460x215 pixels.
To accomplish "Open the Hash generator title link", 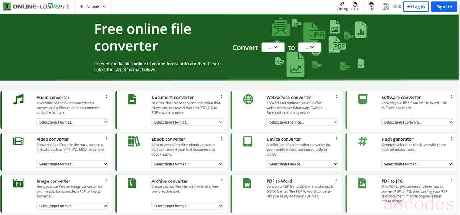I will point(398,139).
